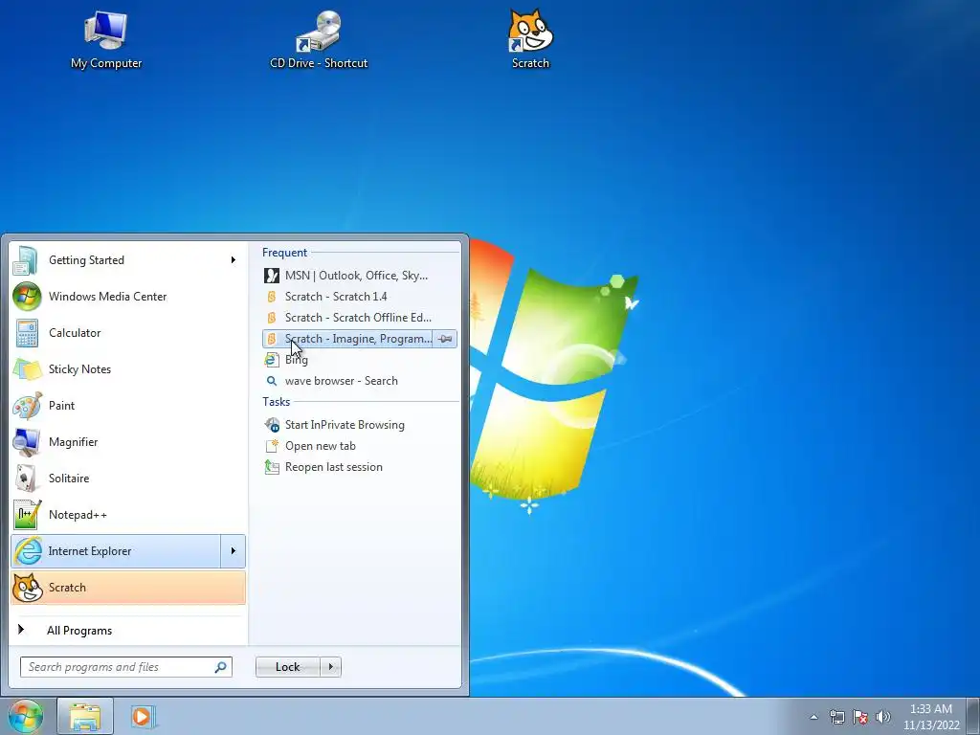Click the search magnifier icon in Start menu
Image resolution: width=980 pixels, height=735 pixels.
(221, 667)
